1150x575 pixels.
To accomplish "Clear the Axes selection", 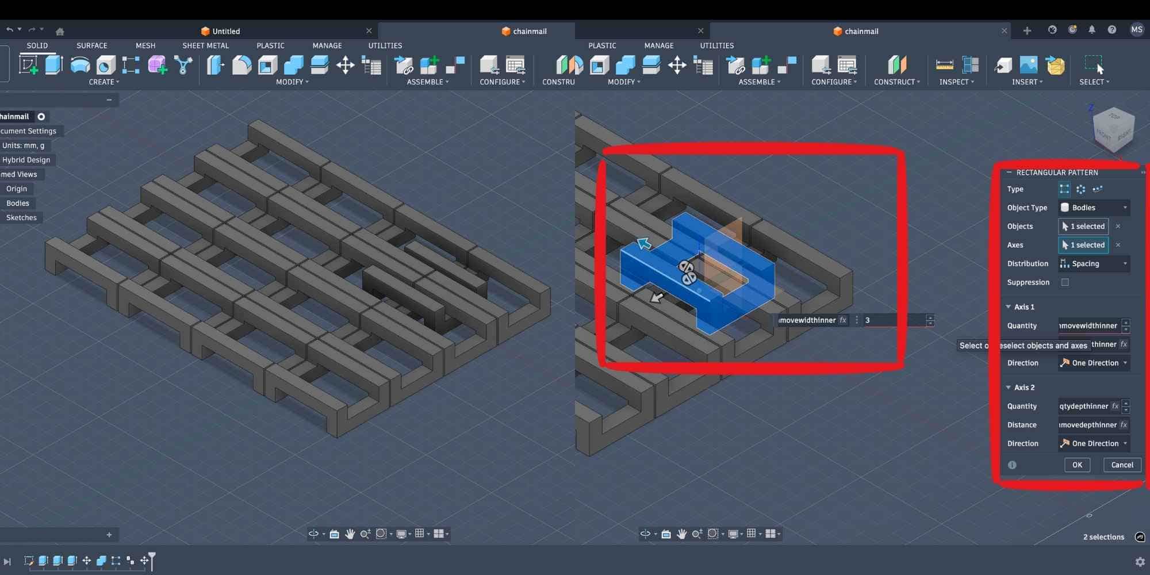I will [1118, 245].
